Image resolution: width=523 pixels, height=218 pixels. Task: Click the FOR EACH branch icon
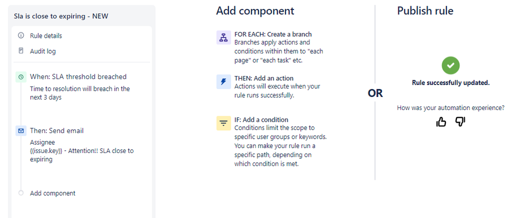point(224,38)
